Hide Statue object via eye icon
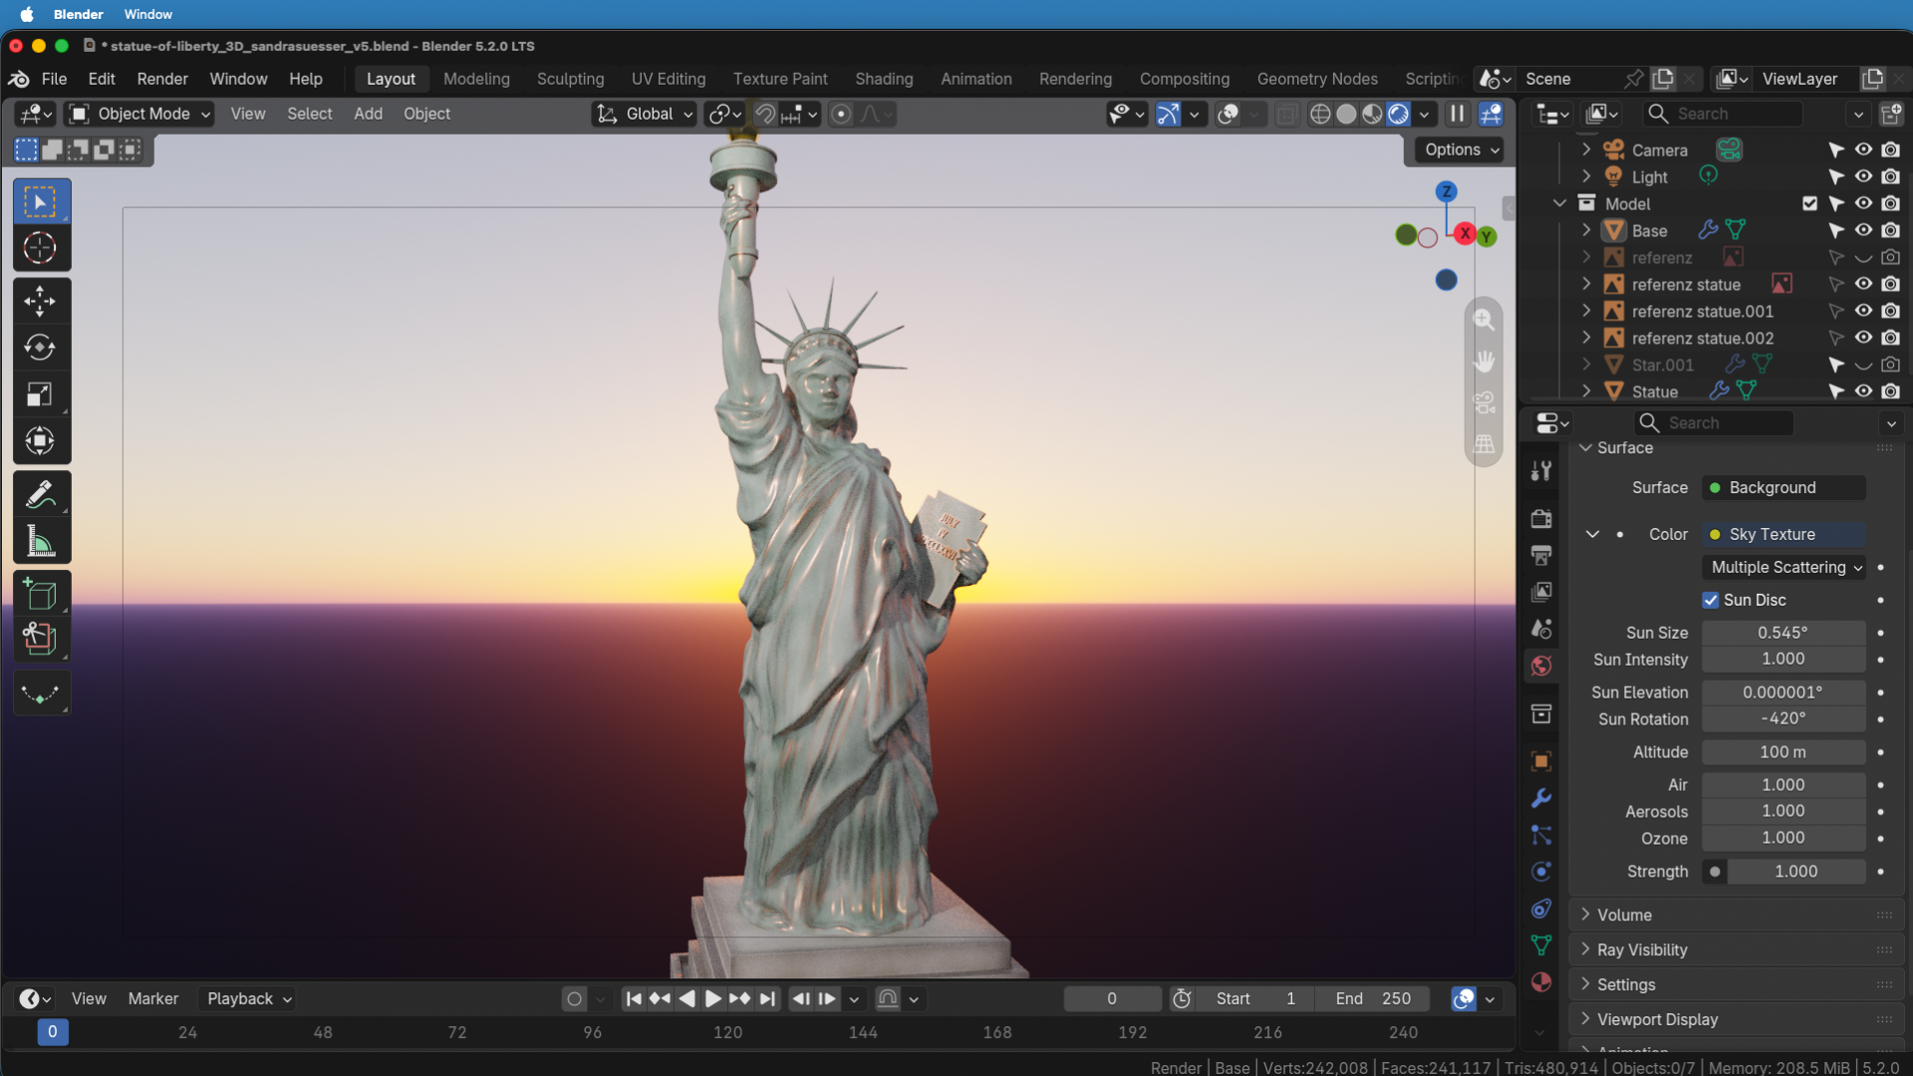 coord(1863,392)
